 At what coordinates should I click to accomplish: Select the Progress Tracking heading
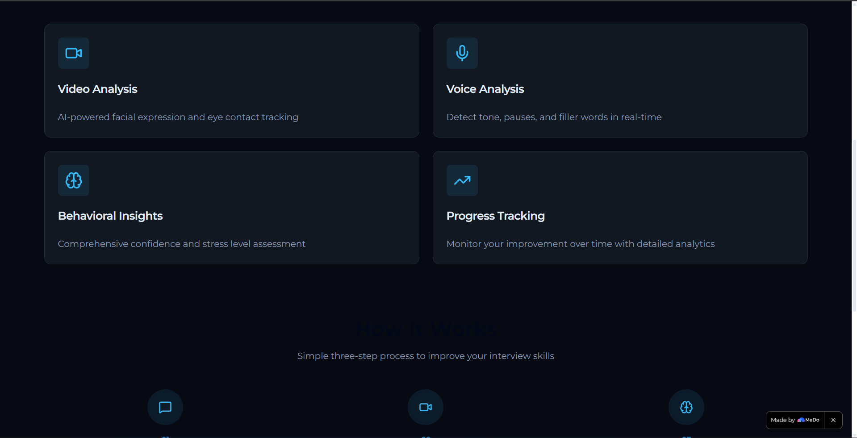496,216
